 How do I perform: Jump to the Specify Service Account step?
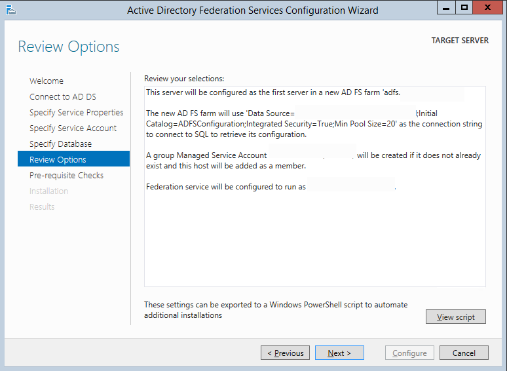(73, 128)
